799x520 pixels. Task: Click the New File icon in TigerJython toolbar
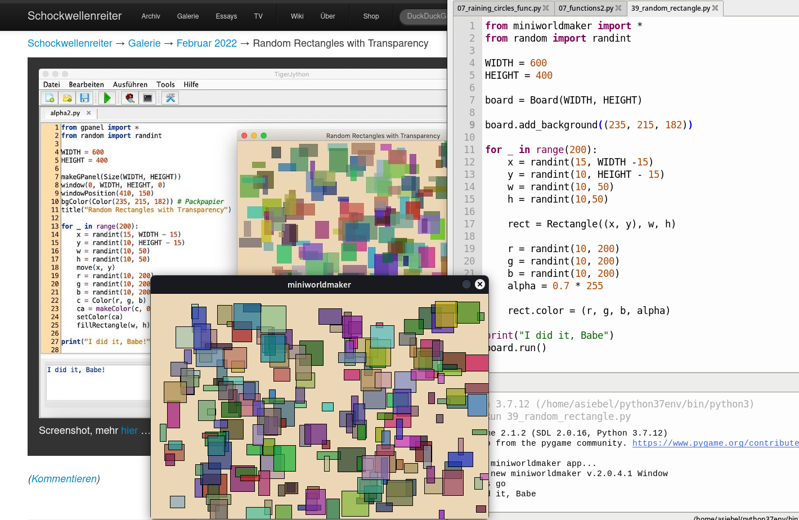point(50,98)
